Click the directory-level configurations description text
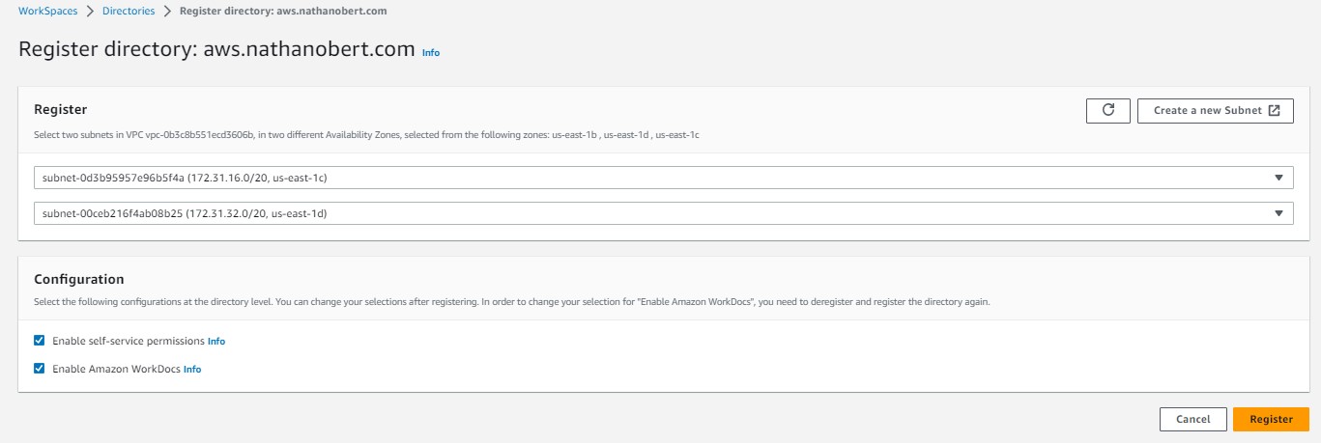 point(512,302)
